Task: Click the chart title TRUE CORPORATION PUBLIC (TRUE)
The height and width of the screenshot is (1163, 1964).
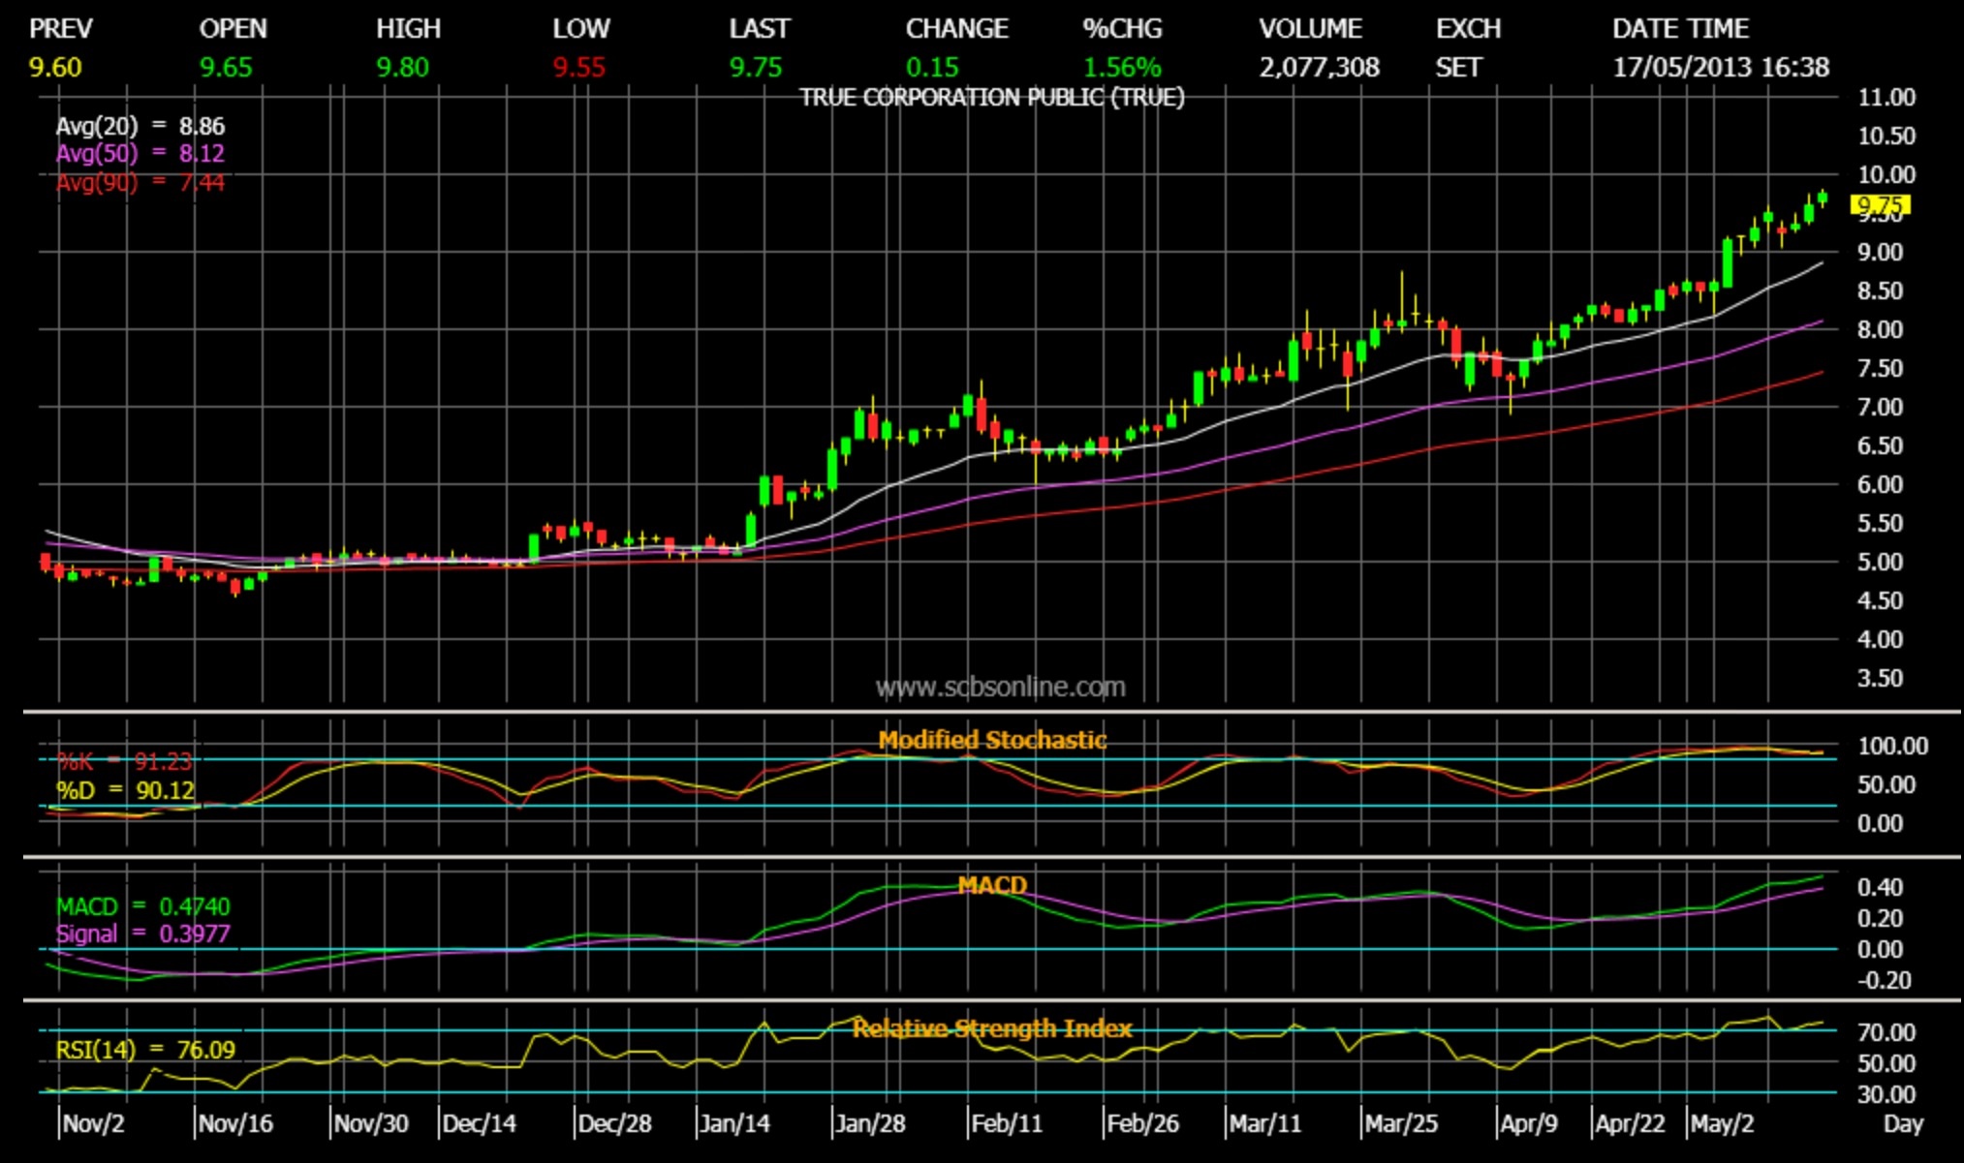Action: pyautogui.click(x=992, y=98)
